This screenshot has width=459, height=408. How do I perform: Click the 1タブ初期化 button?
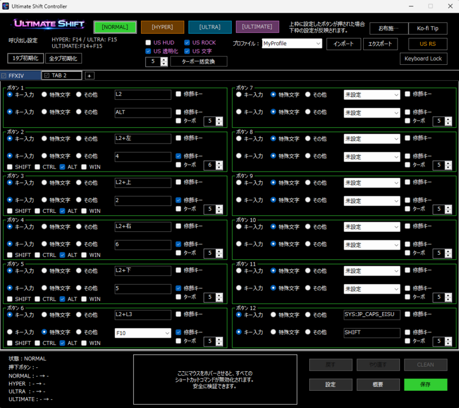tap(25, 58)
